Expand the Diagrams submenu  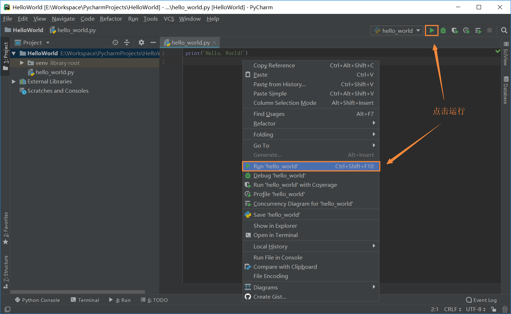[x=311, y=287]
